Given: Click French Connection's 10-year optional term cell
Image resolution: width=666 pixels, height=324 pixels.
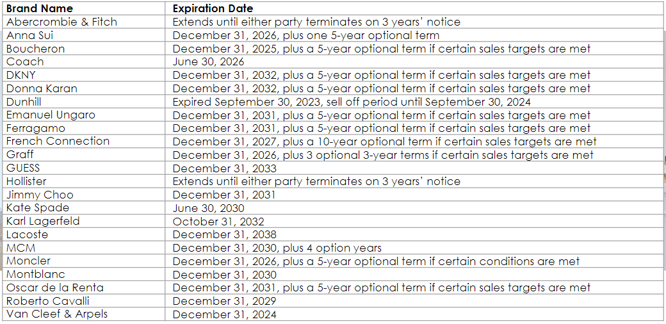Looking at the screenshot, I should click(x=384, y=142).
